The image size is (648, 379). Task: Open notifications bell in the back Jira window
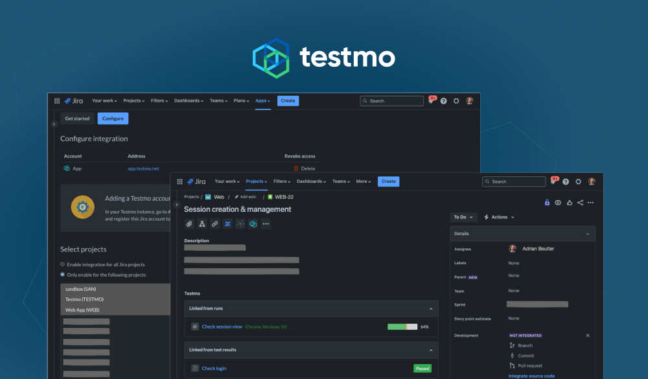click(x=431, y=101)
